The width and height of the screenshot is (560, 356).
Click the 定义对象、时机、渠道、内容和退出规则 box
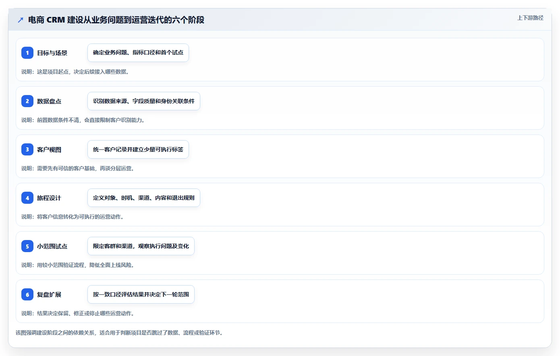pyautogui.click(x=144, y=198)
